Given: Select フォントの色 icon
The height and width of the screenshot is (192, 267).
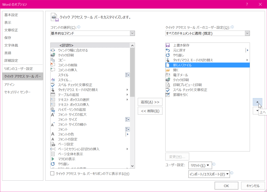Looking at the screenshot, I should point(53,134).
